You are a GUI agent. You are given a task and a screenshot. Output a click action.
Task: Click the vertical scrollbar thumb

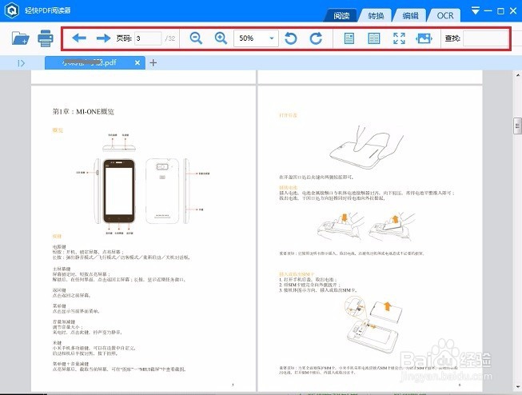[517, 126]
